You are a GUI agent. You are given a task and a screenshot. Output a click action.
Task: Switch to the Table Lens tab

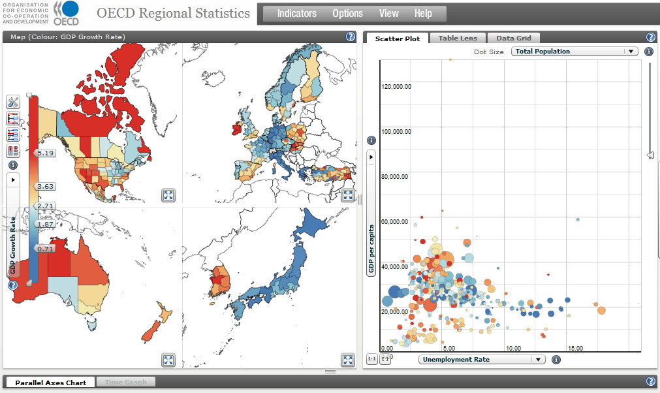click(458, 38)
